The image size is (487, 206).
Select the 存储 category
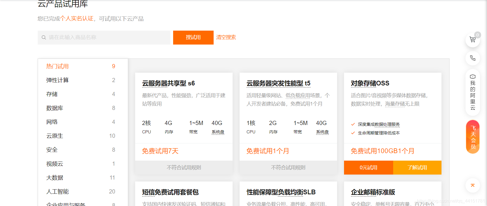click(x=83, y=94)
